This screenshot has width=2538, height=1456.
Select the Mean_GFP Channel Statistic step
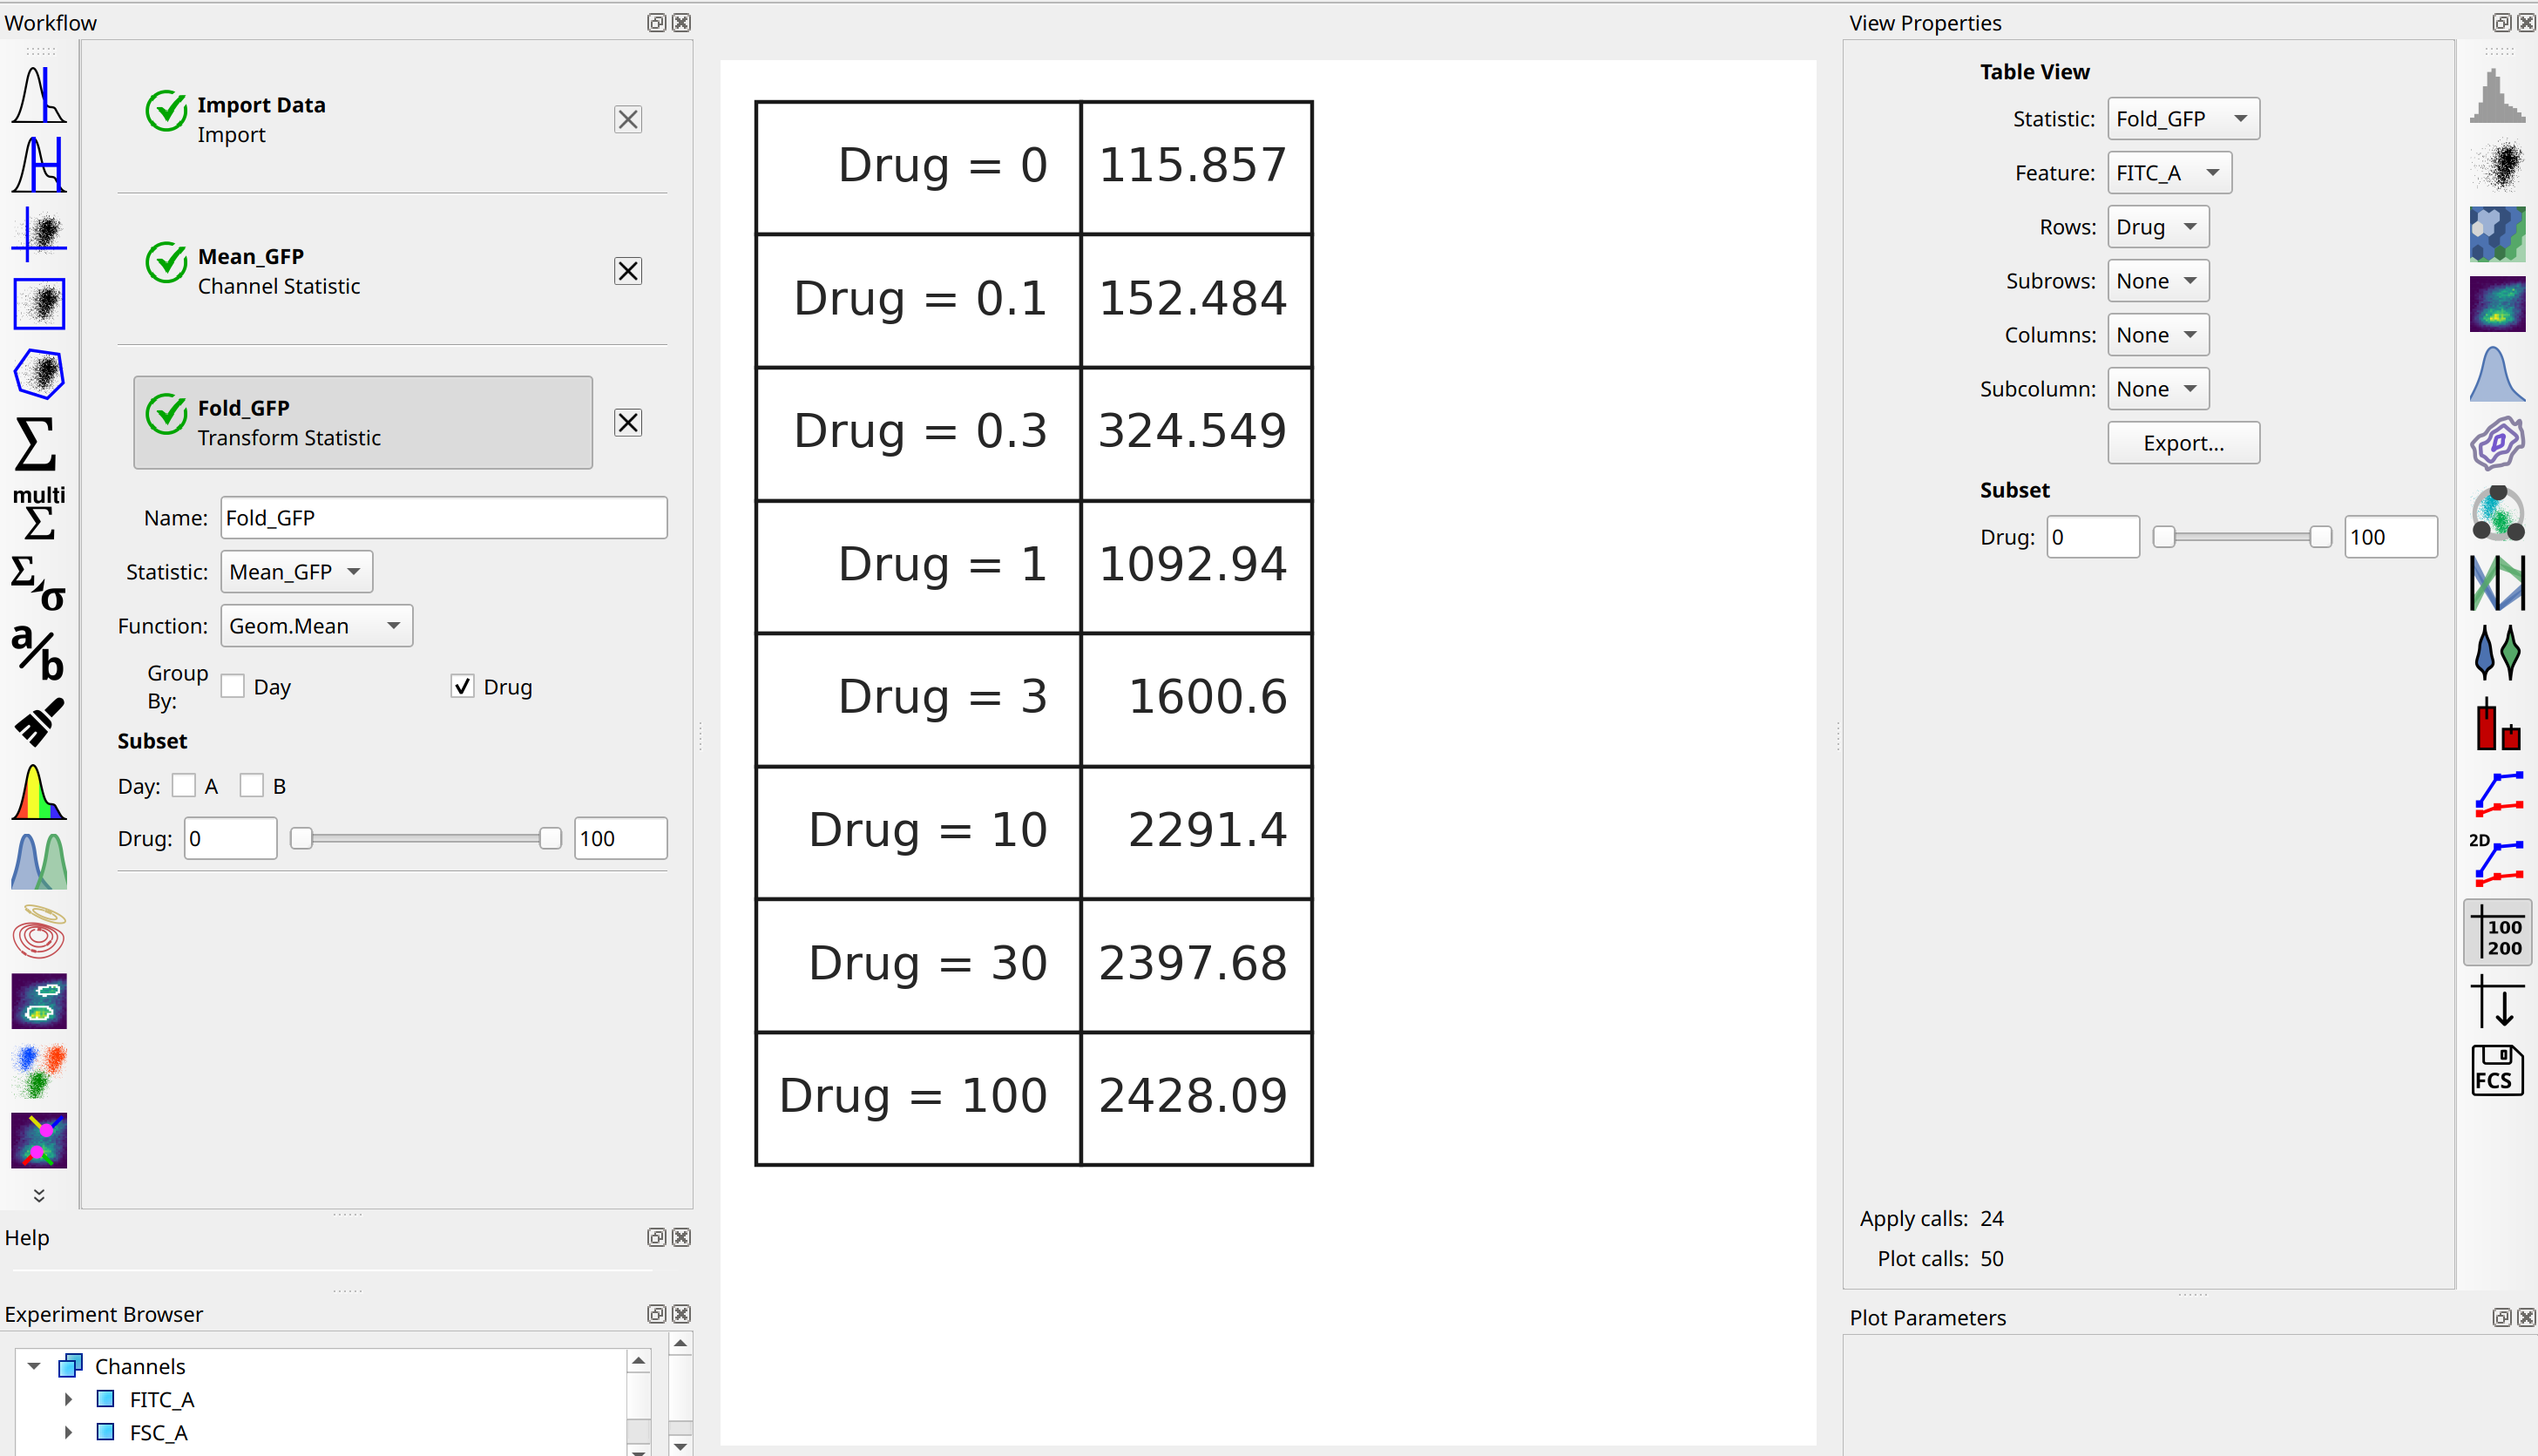pos(362,271)
